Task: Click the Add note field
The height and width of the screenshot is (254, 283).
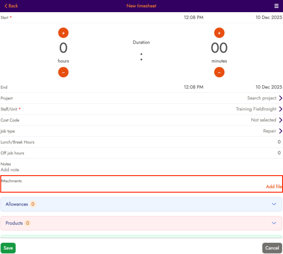Action: (x=10, y=170)
